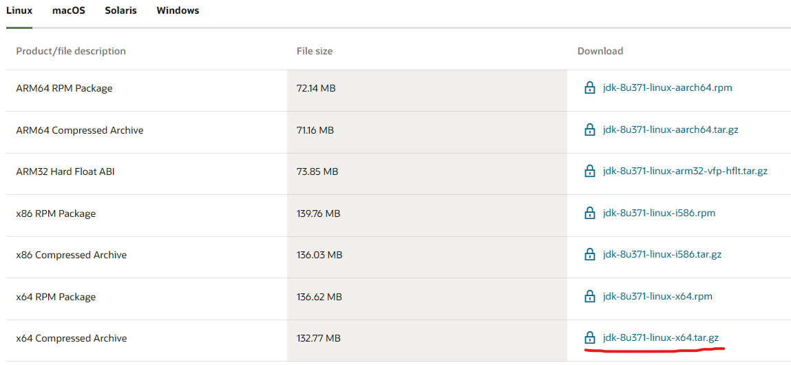Download jdk-8u371-linux-arm32-vfp-hflt.tar.gz link
The width and height of the screenshot is (791, 365).
pos(685,171)
